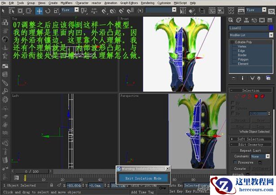Toggle the Set Key button

coord(175,191)
